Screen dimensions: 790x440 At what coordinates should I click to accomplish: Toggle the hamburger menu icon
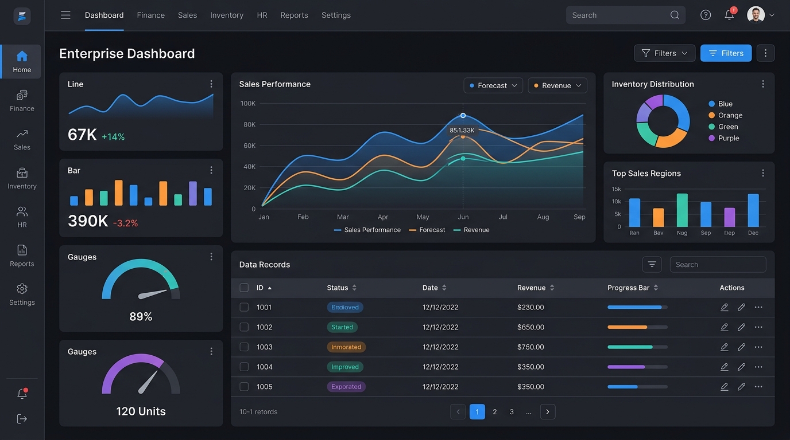[65, 15]
